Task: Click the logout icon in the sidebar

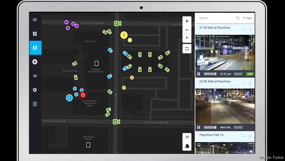Action: [35, 104]
